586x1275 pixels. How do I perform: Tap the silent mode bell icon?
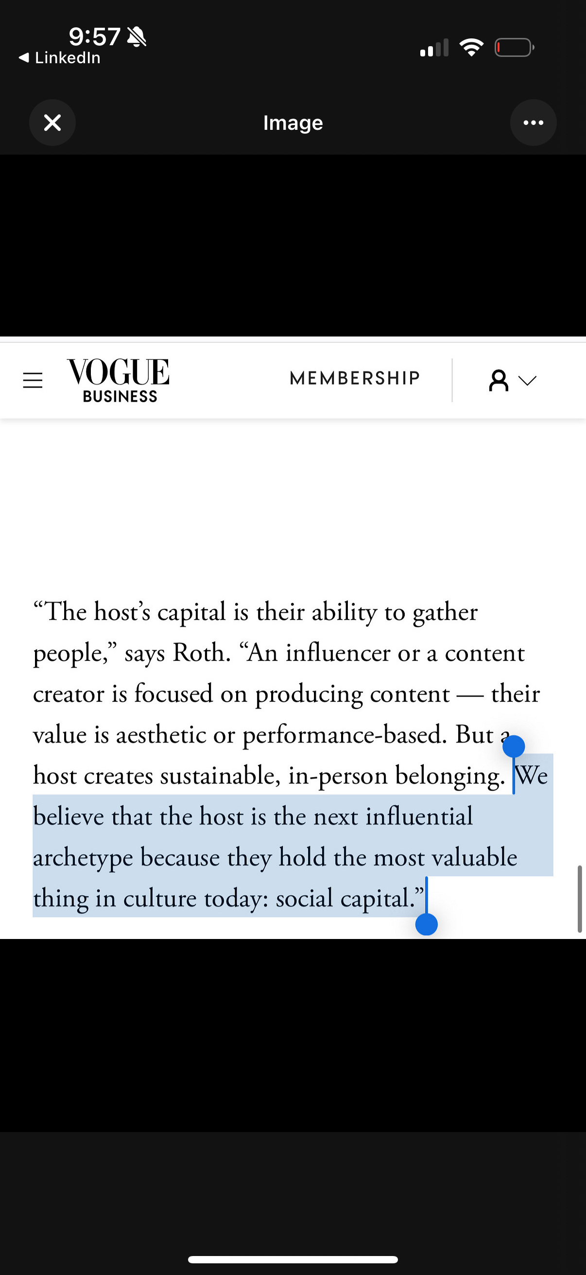[x=137, y=36]
